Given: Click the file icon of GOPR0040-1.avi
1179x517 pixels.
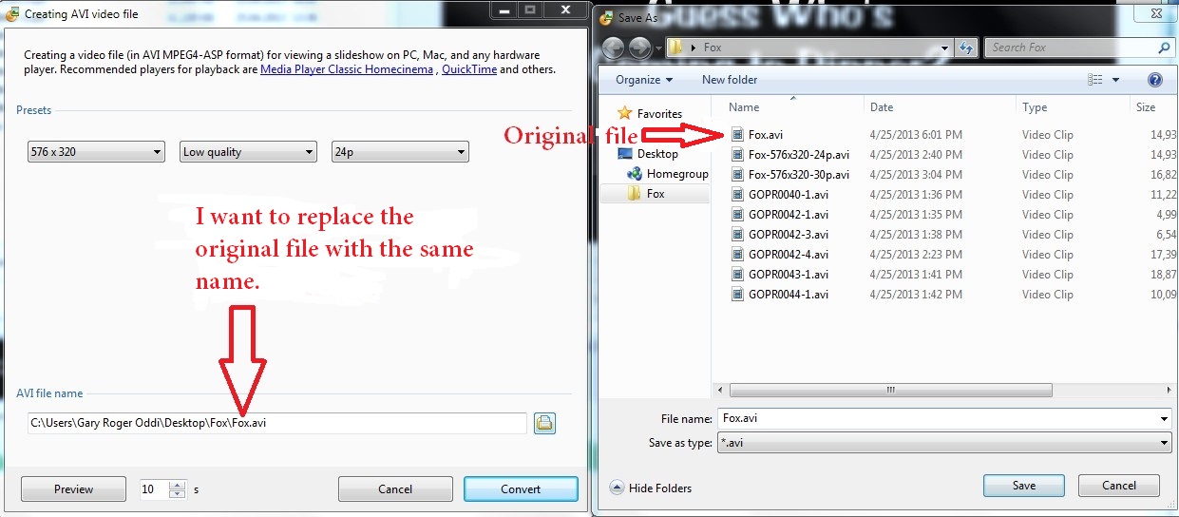Looking at the screenshot, I should [738, 195].
